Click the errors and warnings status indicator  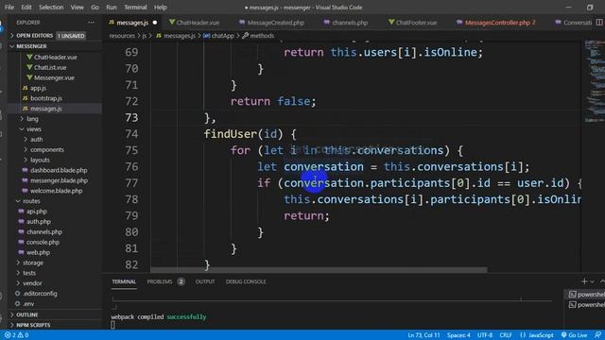point(17,335)
